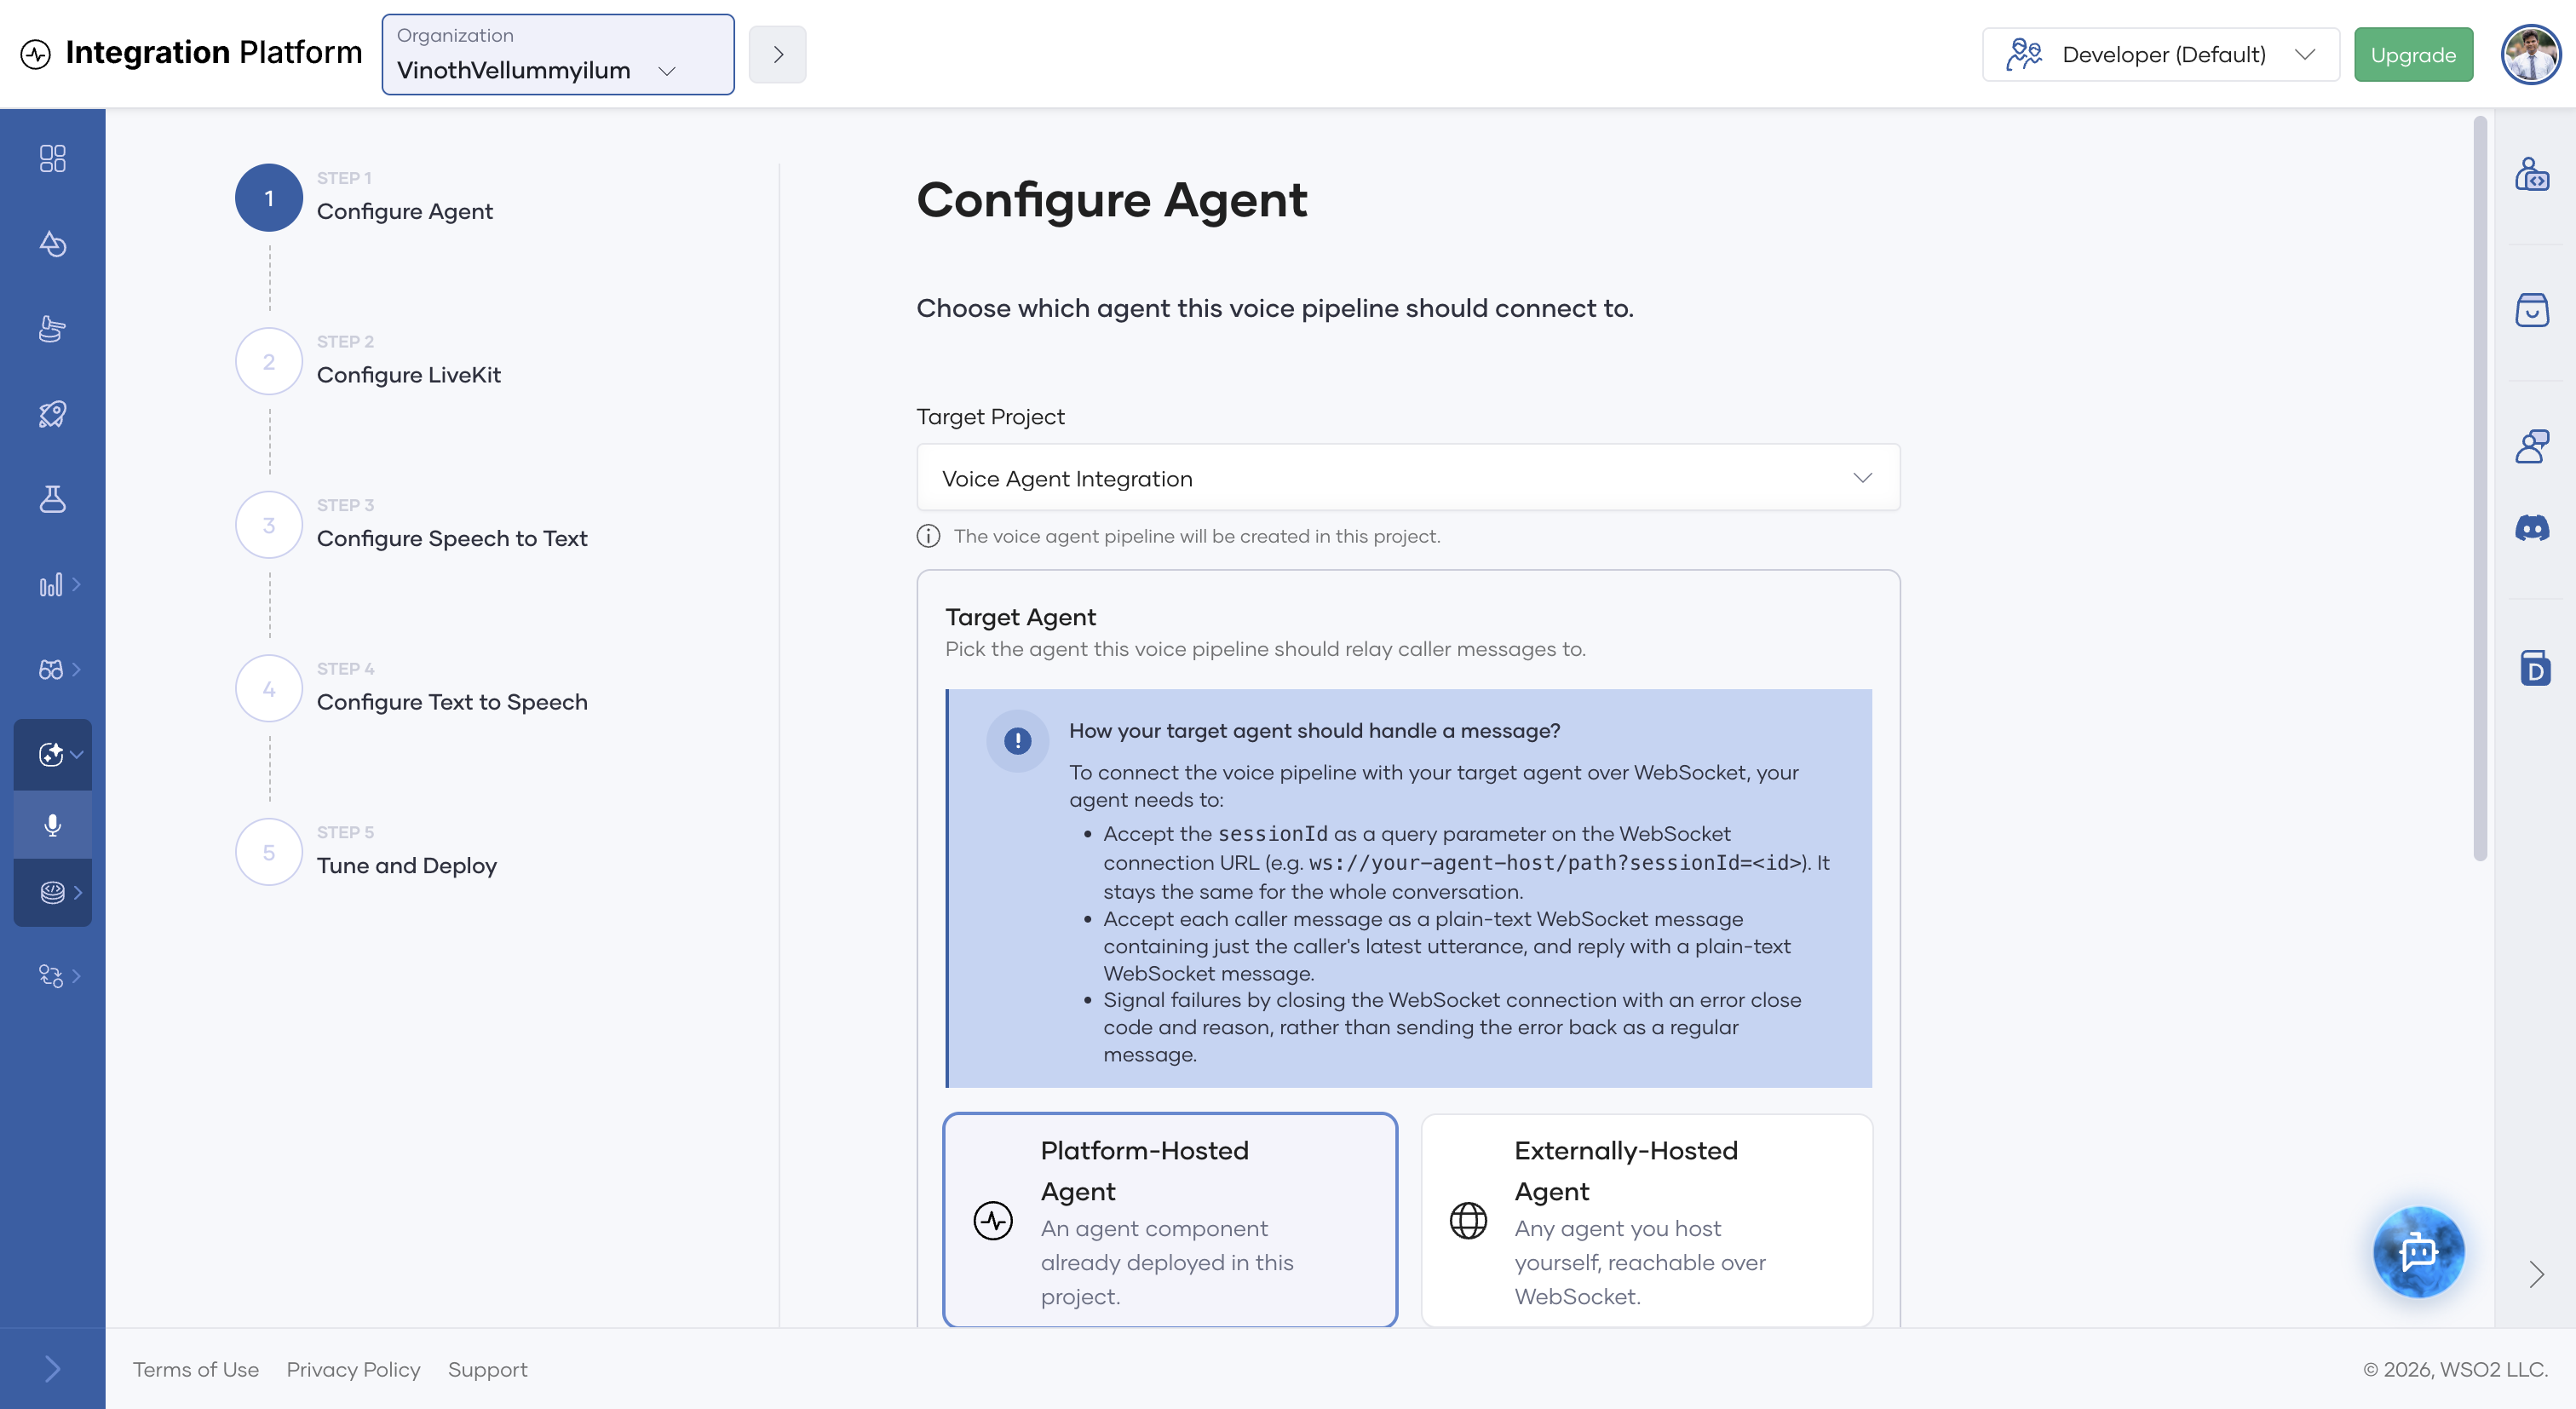2576x1409 pixels.
Task: Open the Discord icon in right panel
Action: (2532, 528)
